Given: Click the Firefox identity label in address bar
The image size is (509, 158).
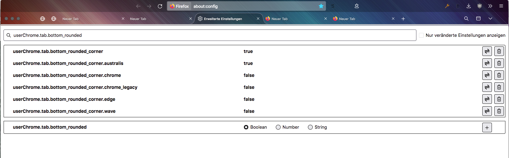Looking at the screenshot, I should tap(179, 6).
